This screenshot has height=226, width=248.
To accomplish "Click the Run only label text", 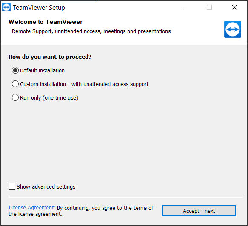I will [49, 97].
